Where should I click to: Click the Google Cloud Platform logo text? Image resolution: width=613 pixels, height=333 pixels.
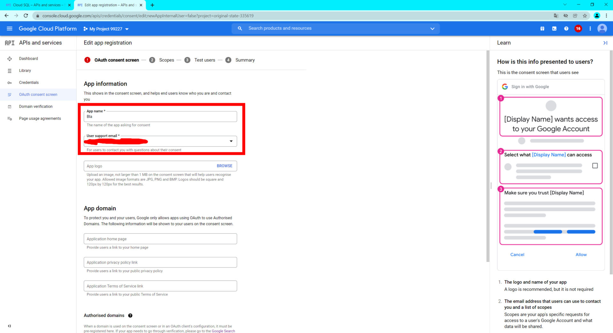coord(48,28)
